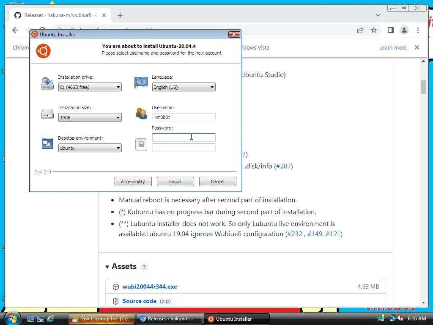Dismiss the Chrome info bar with X
The height and width of the screenshot is (325, 433).
point(417,47)
